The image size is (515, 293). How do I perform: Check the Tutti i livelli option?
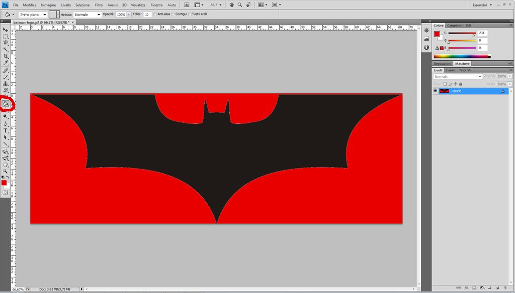tap(190, 15)
